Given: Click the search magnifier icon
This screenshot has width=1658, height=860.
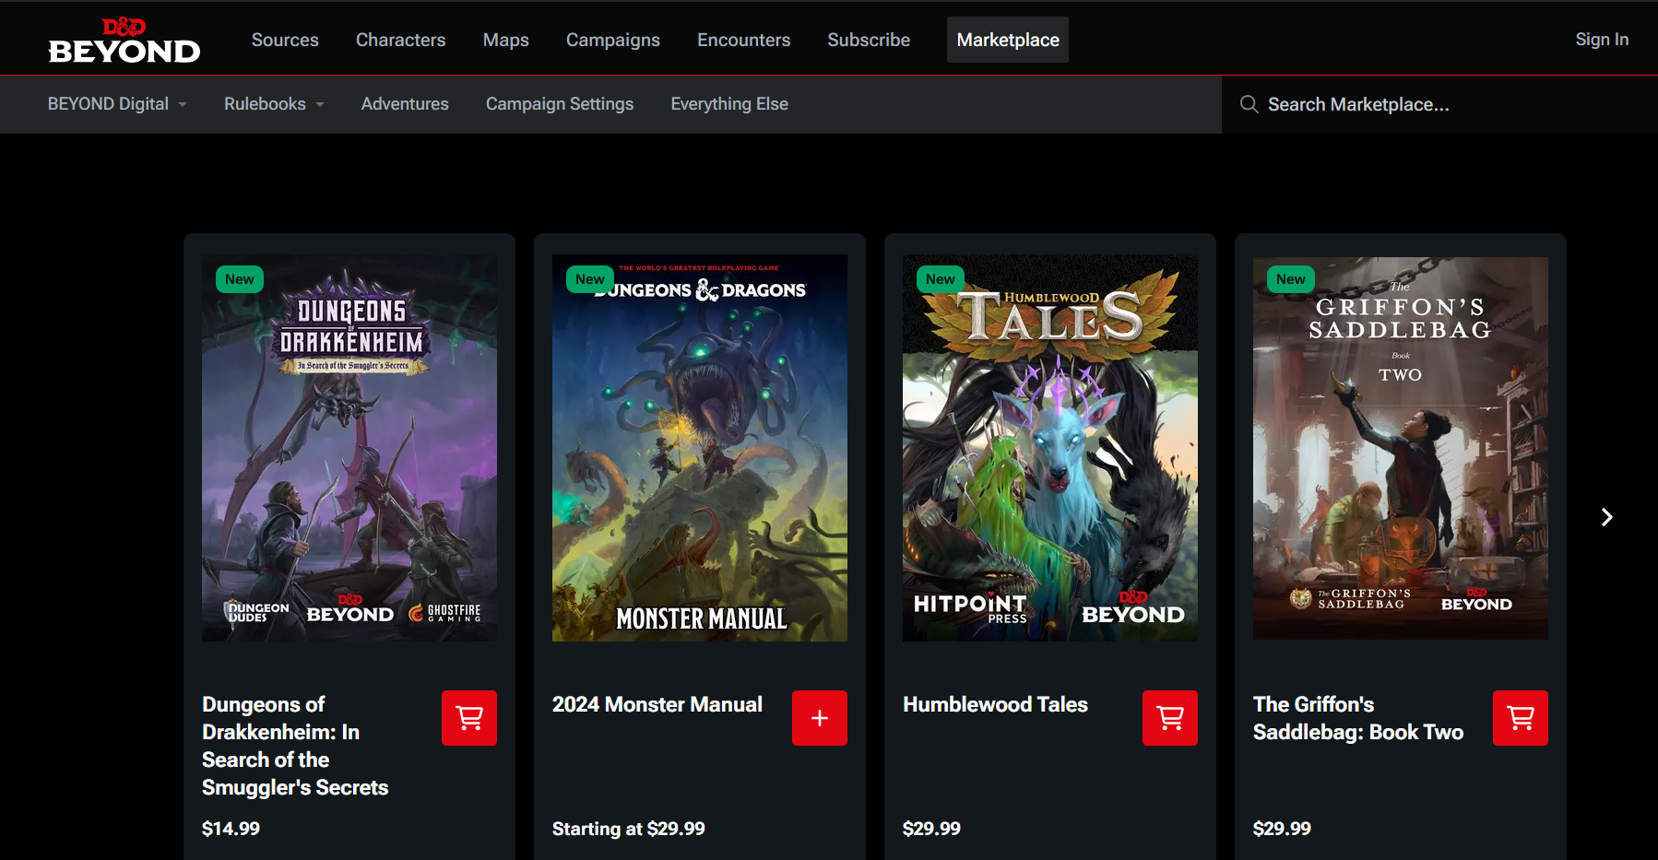Looking at the screenshot, I should pos(1249,104).
